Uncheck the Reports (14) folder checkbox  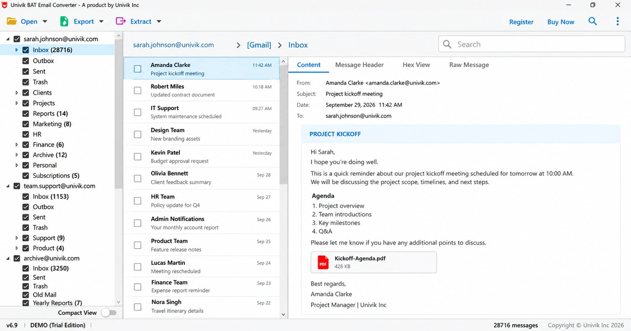tap(26, 113)
